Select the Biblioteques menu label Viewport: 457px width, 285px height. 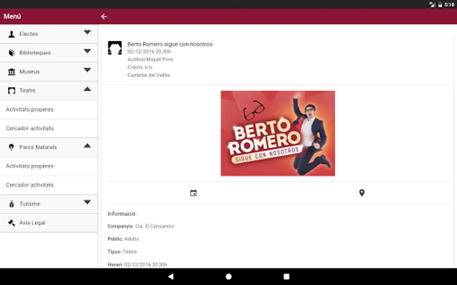[x=35, y=53]
